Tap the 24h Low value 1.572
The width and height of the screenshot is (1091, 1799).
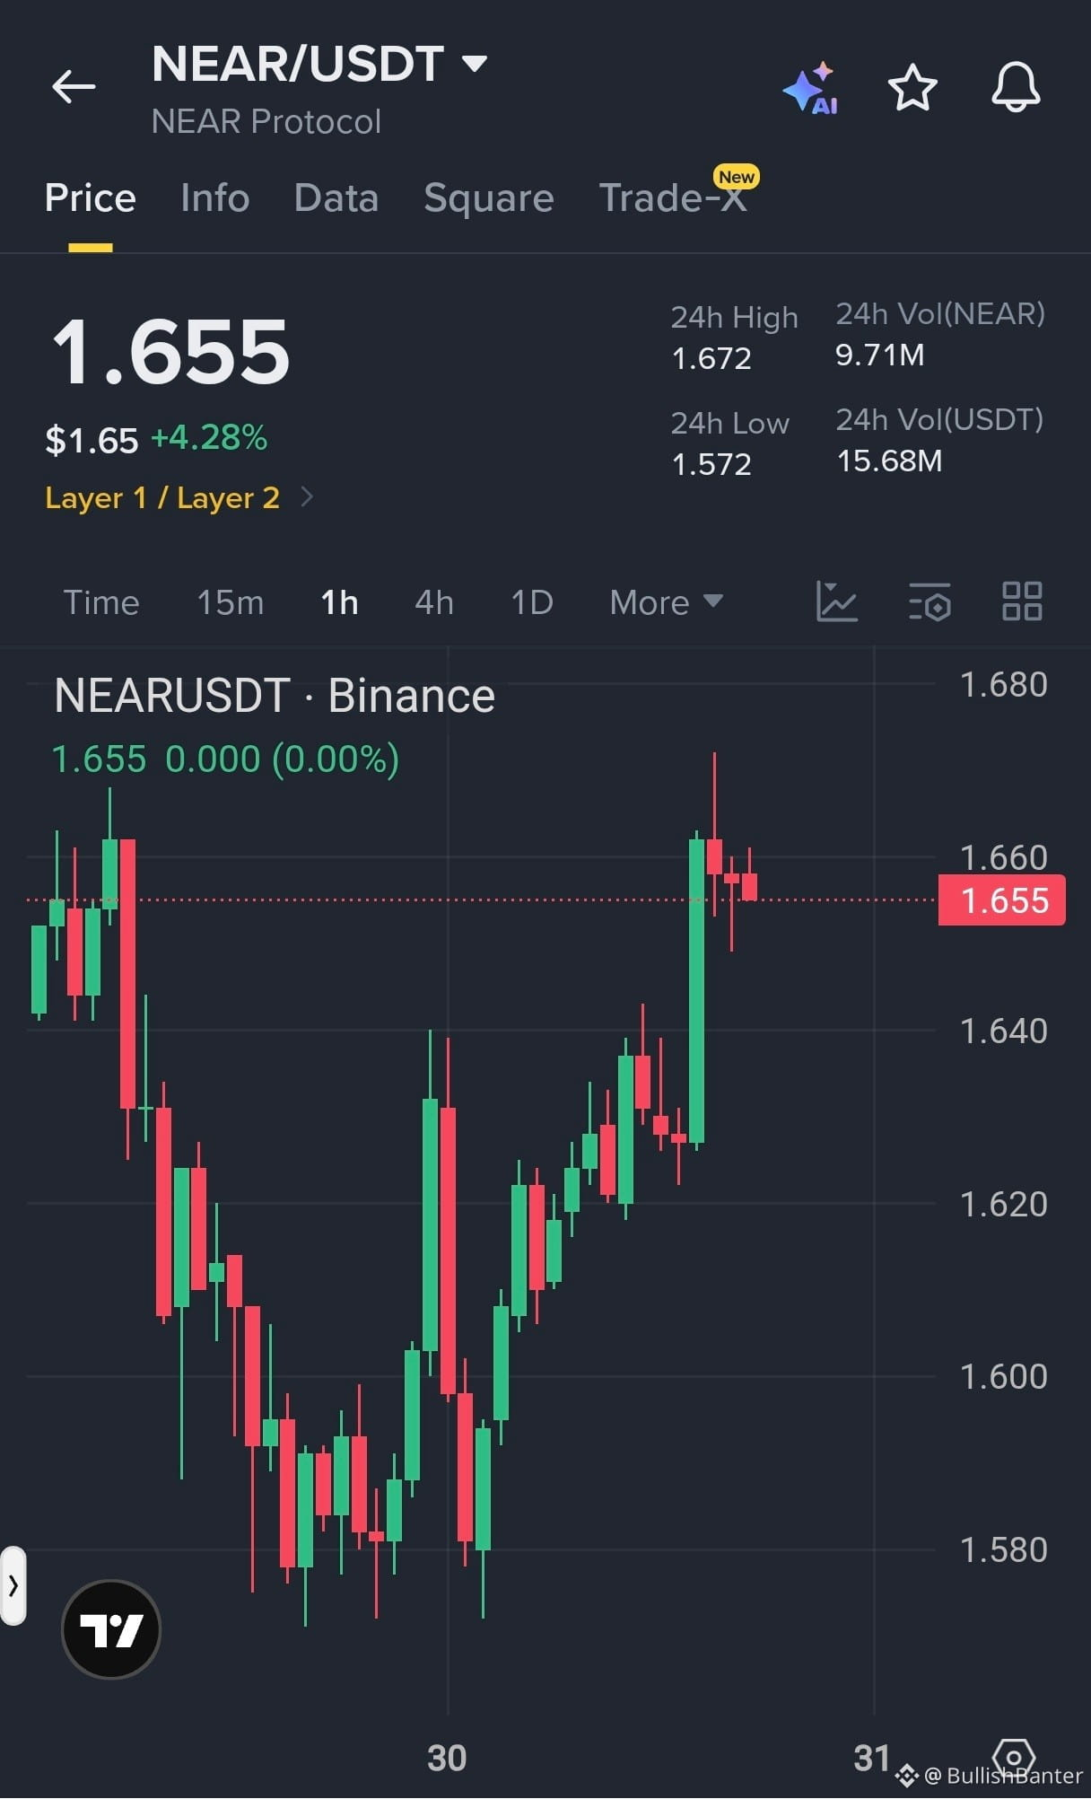711,464
